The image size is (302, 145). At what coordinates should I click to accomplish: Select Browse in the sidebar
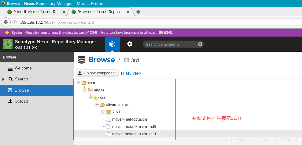tap(37, 90)
